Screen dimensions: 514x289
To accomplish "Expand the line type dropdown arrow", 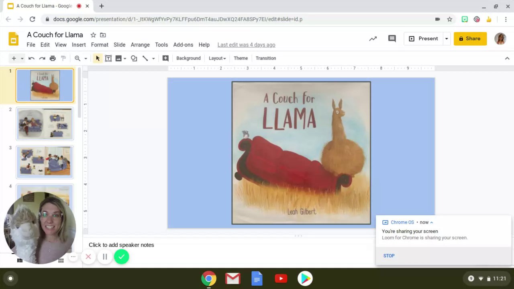I will coord(153,59).
